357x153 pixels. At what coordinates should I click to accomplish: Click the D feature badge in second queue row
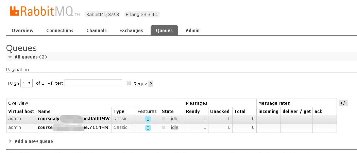pos(148,128)
